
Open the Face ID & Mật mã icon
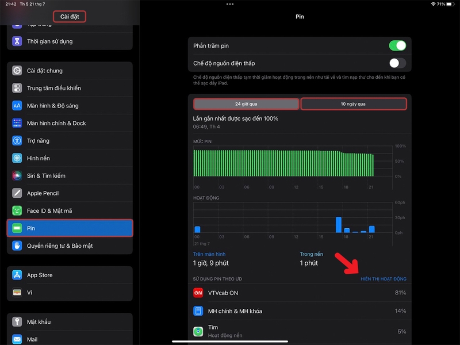[17, 210]
